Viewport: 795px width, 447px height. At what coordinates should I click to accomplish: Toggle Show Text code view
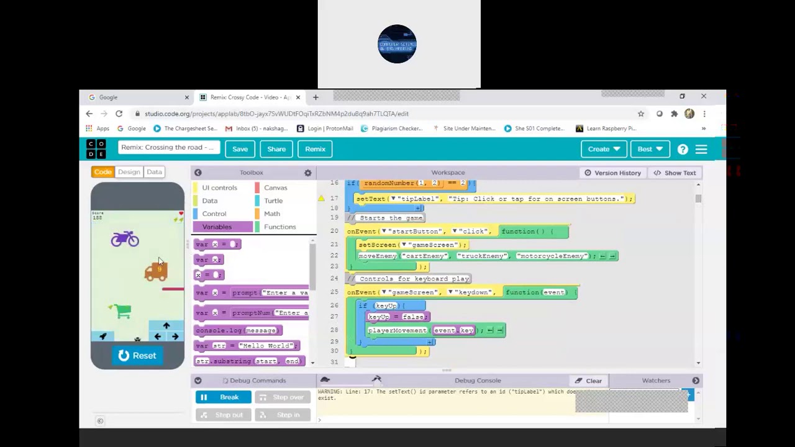(675, 173)
